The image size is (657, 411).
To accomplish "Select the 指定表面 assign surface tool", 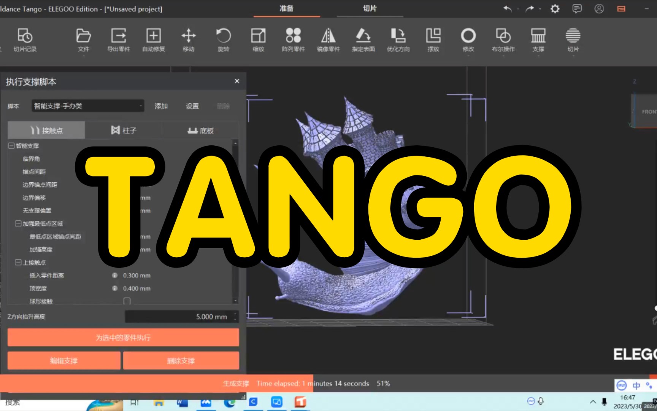I will point(363,40).
